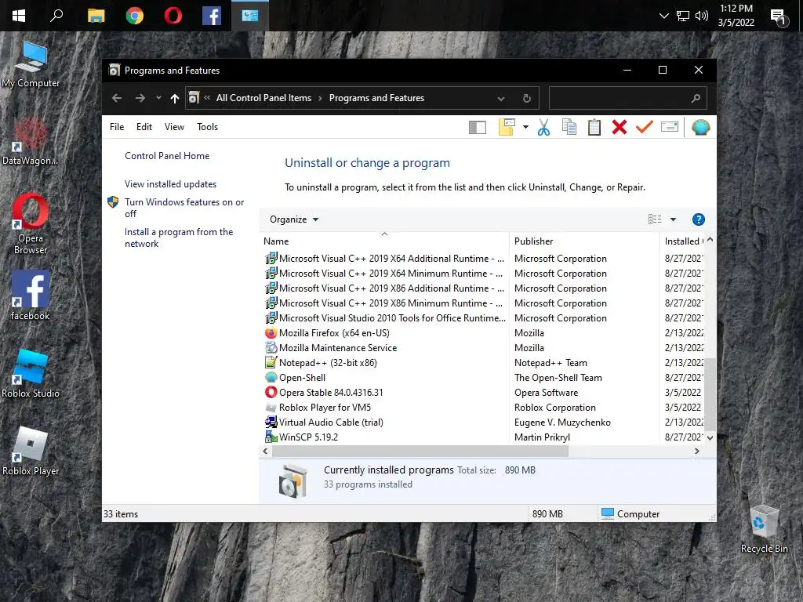Click the search box in Programs and Features
The height and width of the screenshot is (602, 803).
[628, 98]
